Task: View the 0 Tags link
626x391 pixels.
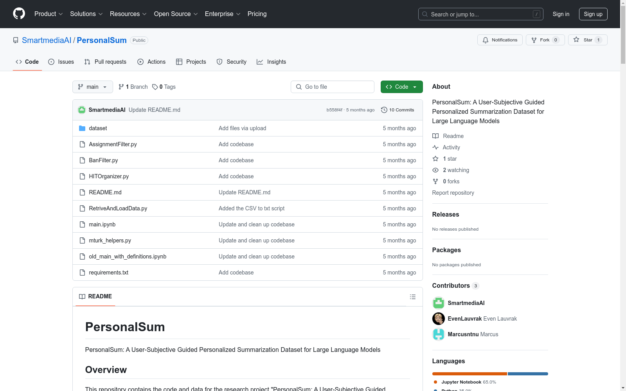Action: (x=164, y=87)
